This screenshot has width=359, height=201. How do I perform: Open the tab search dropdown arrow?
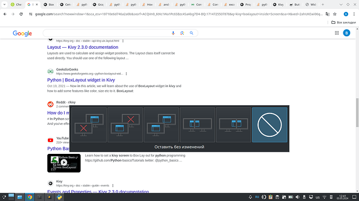pyautogui.click(x=4, y=5)
